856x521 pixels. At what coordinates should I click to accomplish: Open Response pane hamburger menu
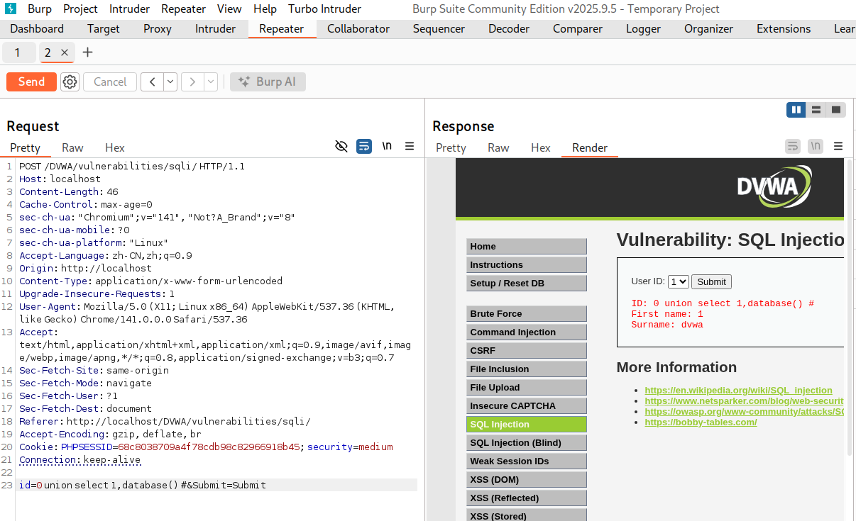click(x=838, y=147)
